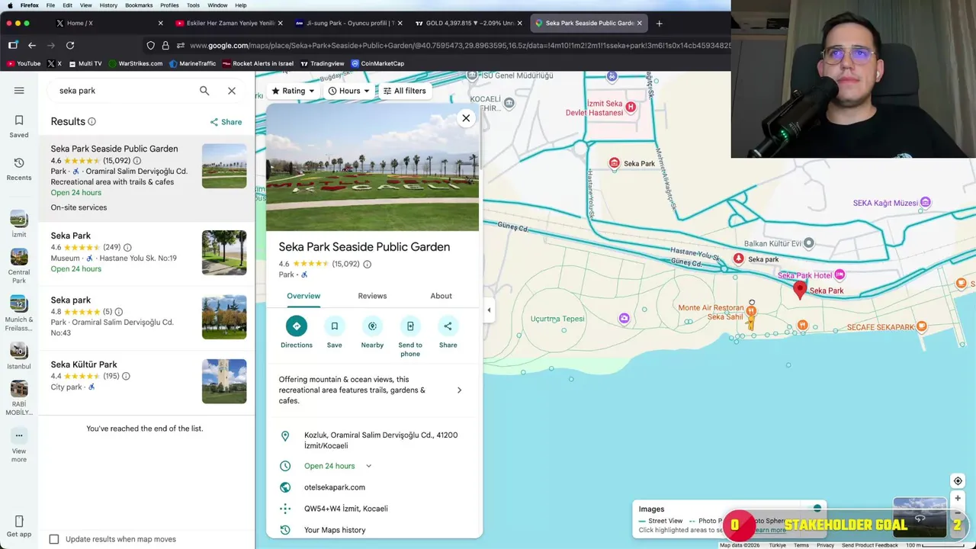Switch to the Reviews tab
The width and height of the screenshot is (976, 549).
click(x=372, y=296)
